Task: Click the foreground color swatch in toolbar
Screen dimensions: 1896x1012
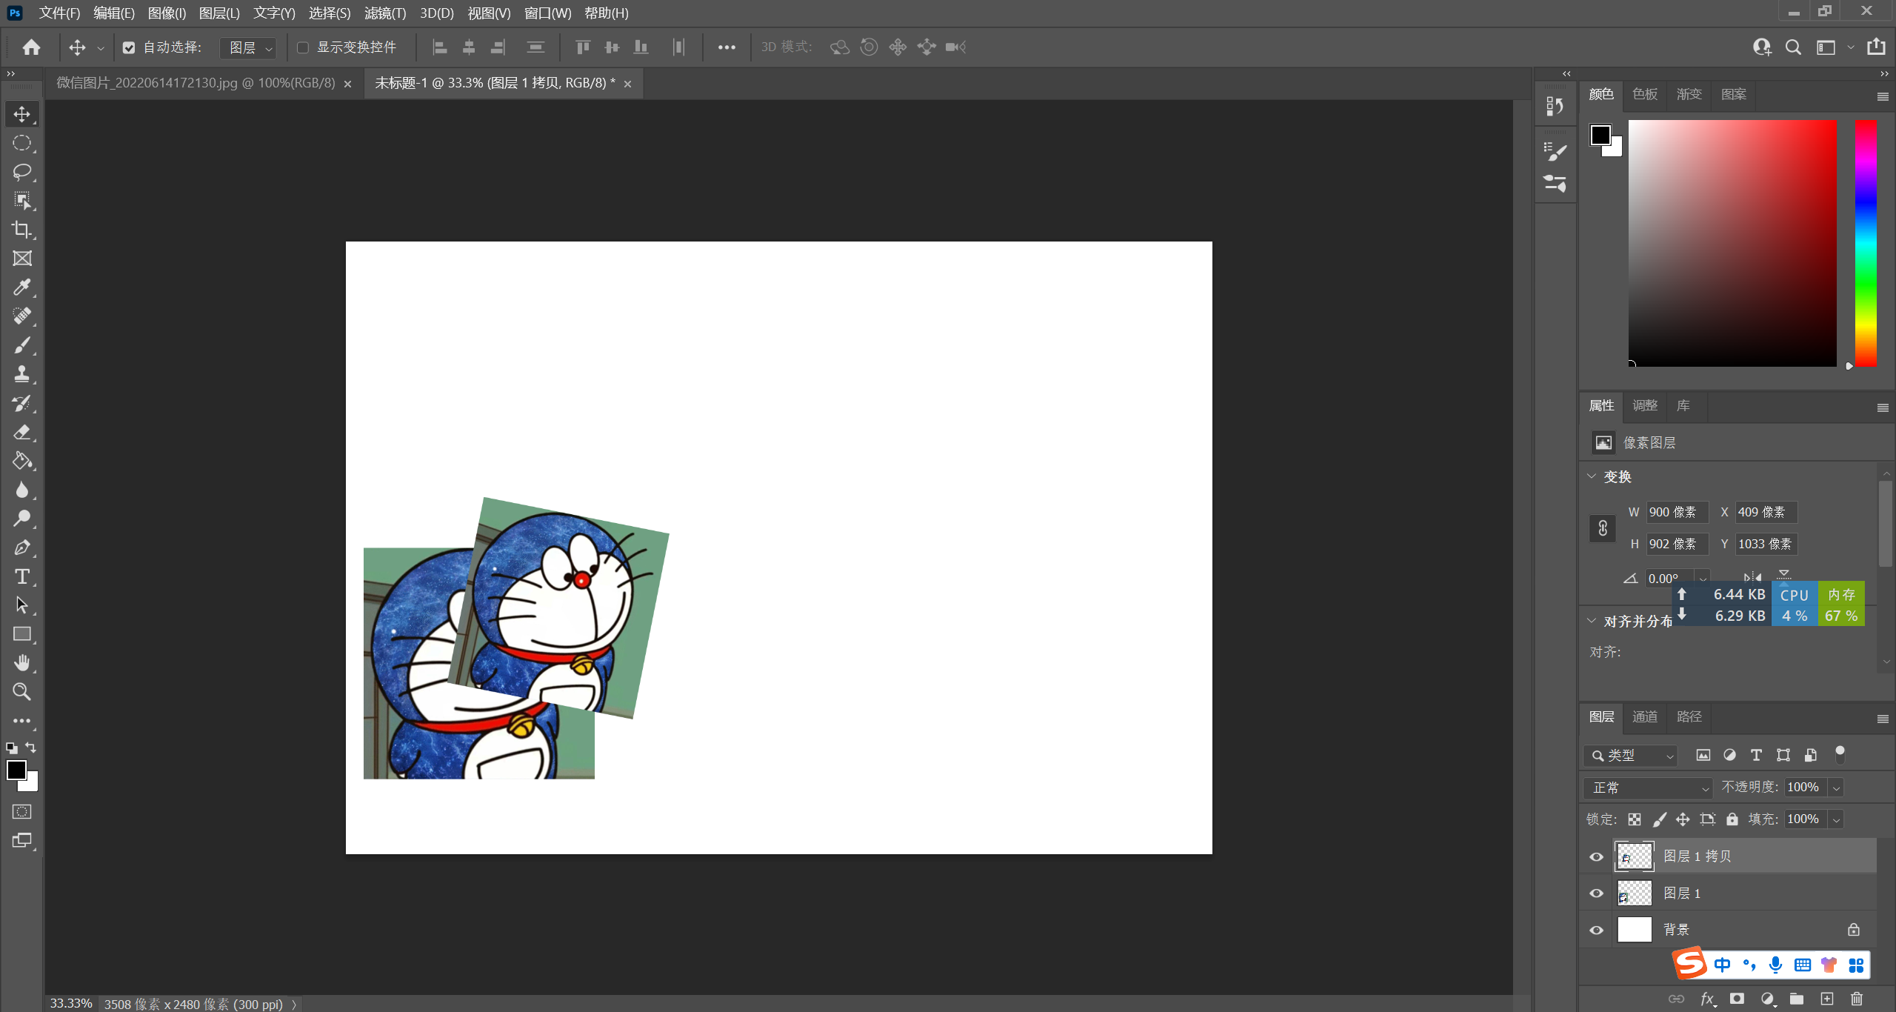Action: (x=16, y=770)
